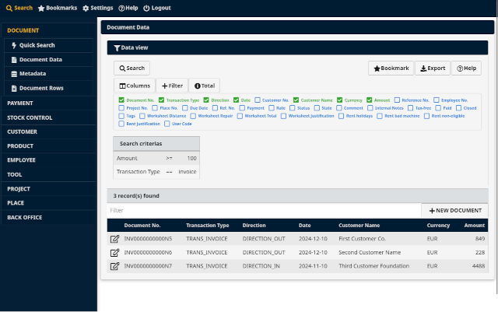Expand the PAYMENT sidebar section
The width and height of the screenshot is (498, 312).
[x=20, y=103]
